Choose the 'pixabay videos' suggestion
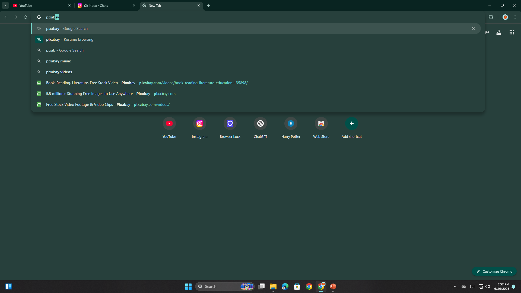This screenshot has width=521, height=293. click(256, 72)
